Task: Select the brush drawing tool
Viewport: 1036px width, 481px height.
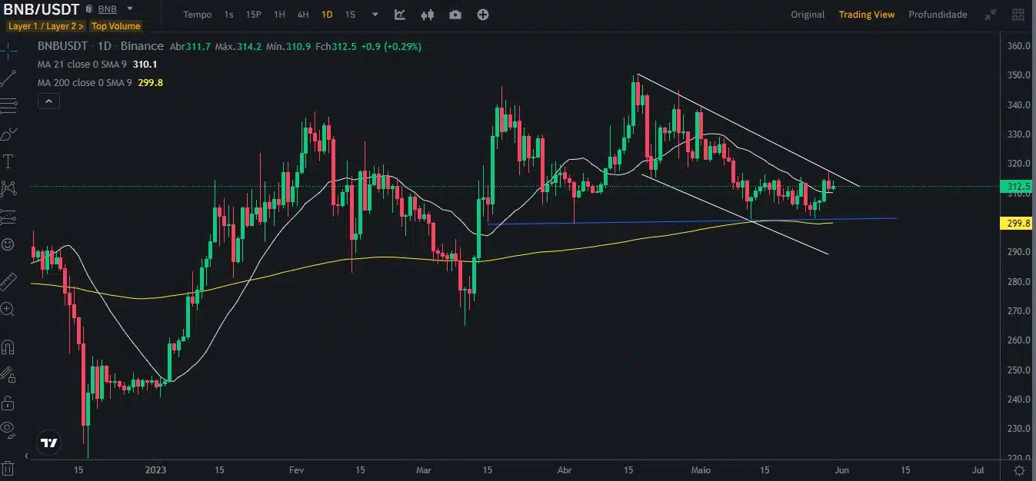Action: [8, 134]
